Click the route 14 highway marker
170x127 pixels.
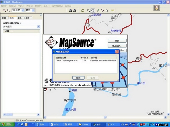(87, 25)
